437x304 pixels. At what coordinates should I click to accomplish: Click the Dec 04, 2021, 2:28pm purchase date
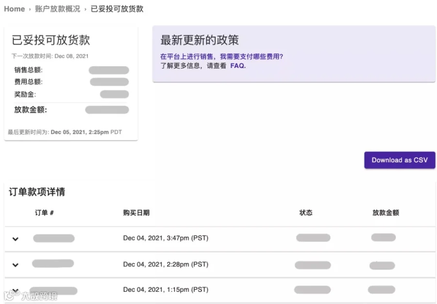coord(166,264)
